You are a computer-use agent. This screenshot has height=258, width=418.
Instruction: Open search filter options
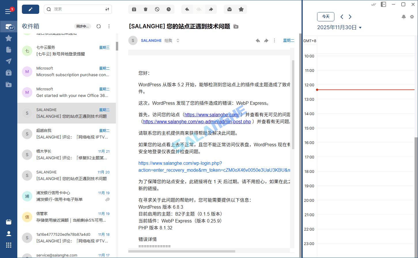(x=107, y=9)
